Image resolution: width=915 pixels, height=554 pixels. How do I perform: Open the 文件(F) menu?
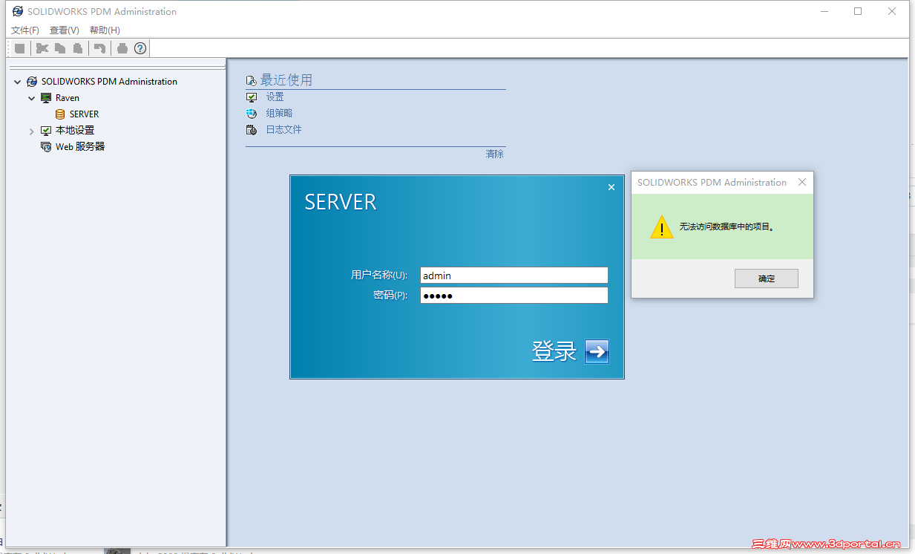25,30
